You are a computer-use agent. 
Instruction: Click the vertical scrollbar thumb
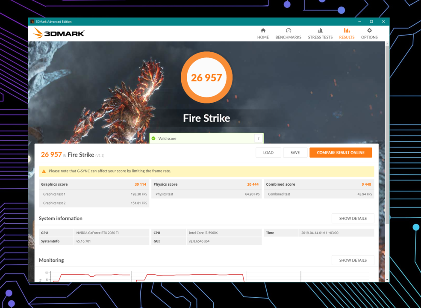coord(387,134)
